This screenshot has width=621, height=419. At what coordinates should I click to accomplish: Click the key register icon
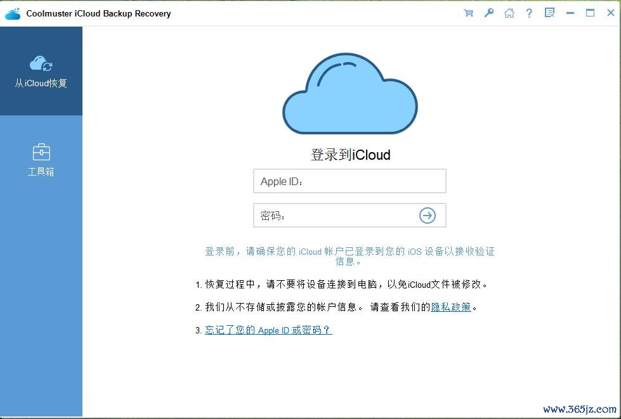pyautogui.click(x=489, y=13)
